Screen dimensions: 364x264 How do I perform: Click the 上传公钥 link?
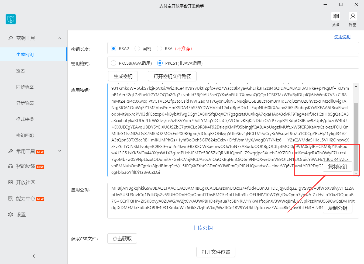202,228
